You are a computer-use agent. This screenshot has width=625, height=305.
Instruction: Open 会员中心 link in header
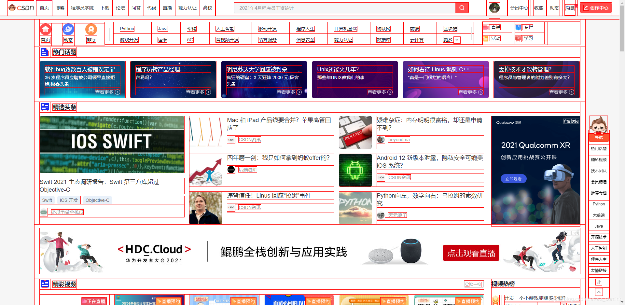(519, 8)
